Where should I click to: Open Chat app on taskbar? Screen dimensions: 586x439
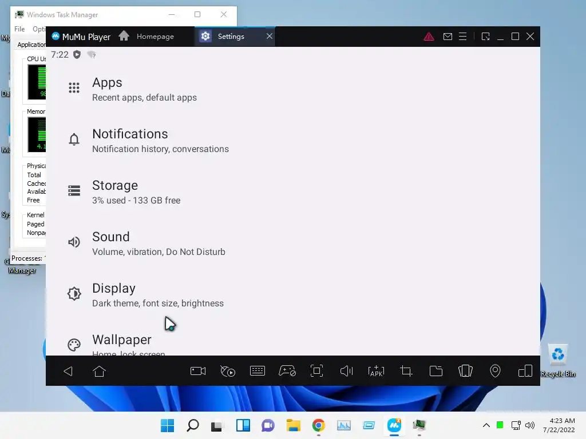point(268,425)
